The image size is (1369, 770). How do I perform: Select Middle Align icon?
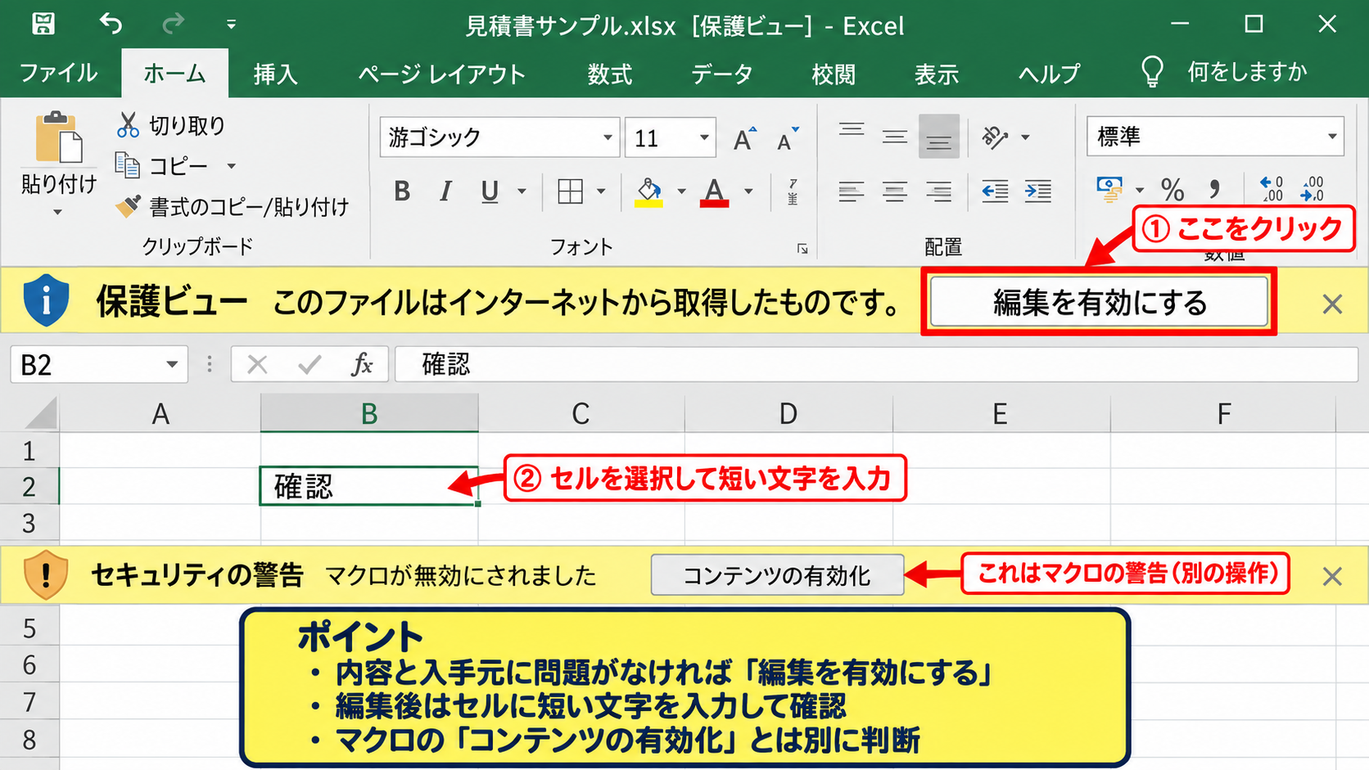coord(895,137)
